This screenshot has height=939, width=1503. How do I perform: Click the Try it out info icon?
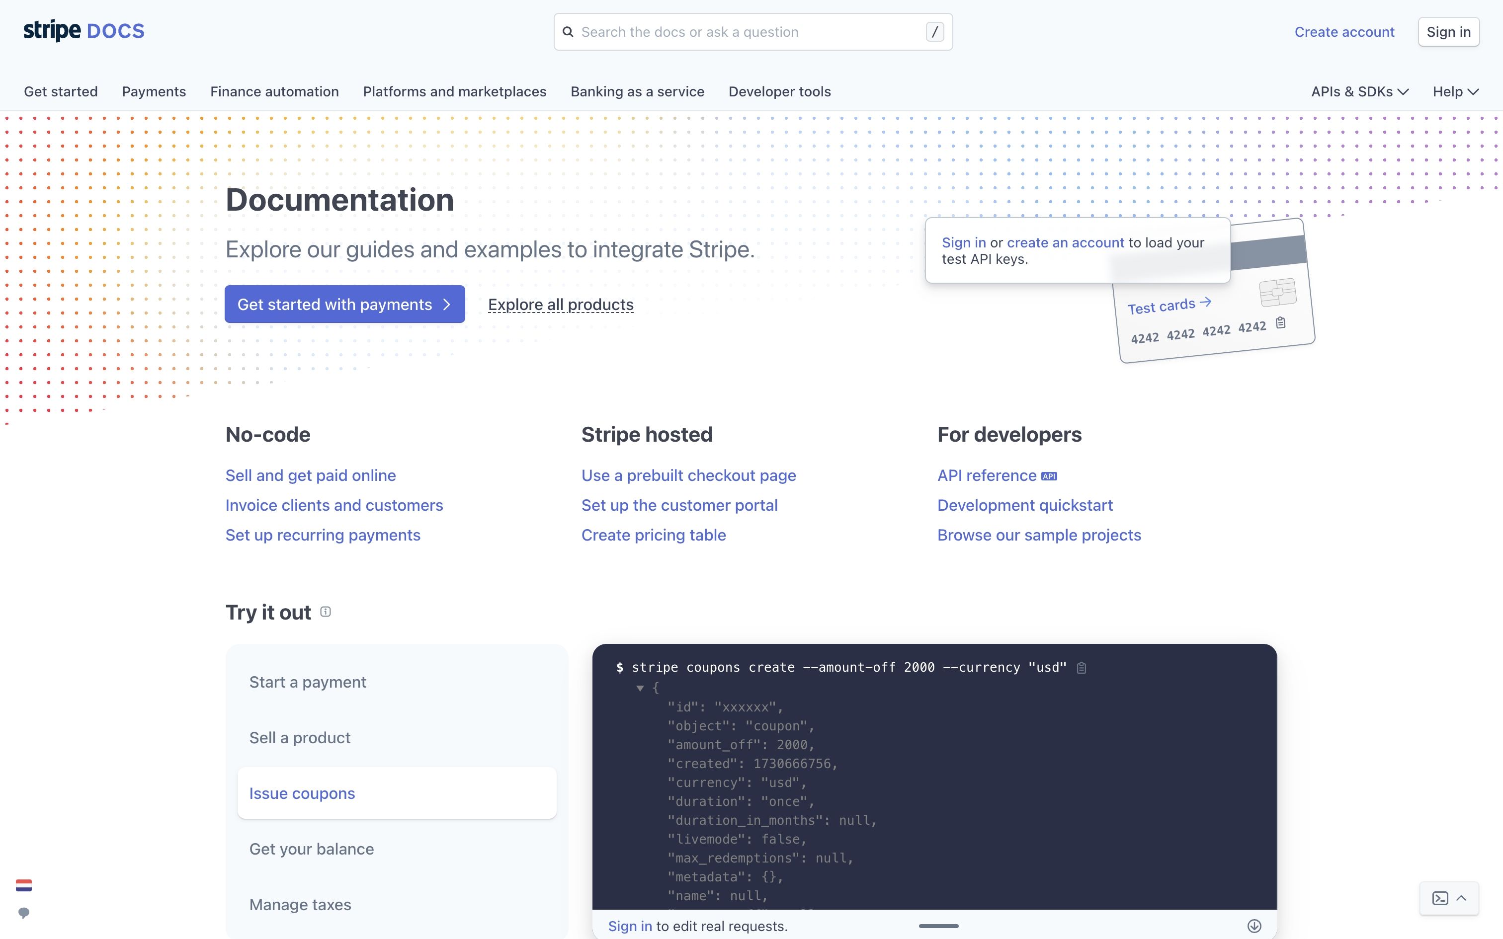tap(326, 612)
